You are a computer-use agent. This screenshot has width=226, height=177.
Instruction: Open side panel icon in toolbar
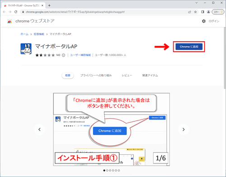[202, 12]
